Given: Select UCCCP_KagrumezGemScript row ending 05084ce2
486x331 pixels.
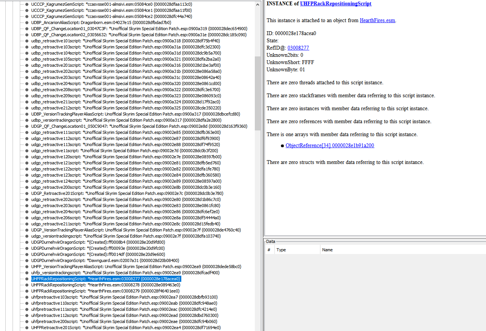Looking at the screenshot, I should click(112, 16).
